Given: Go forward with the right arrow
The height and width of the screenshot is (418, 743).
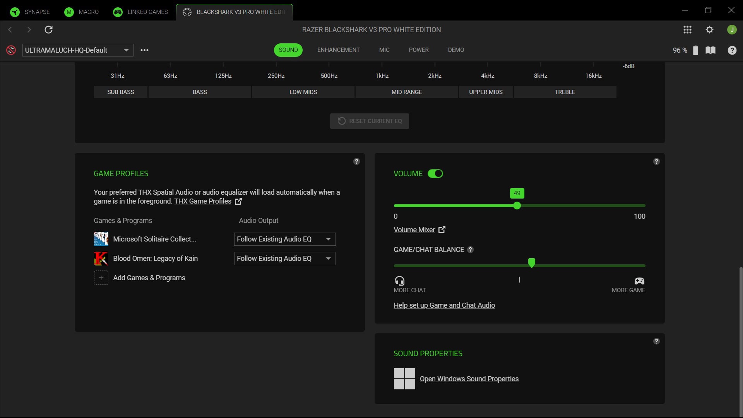Looking at the screenshot, I should click(x=29, y=30).
